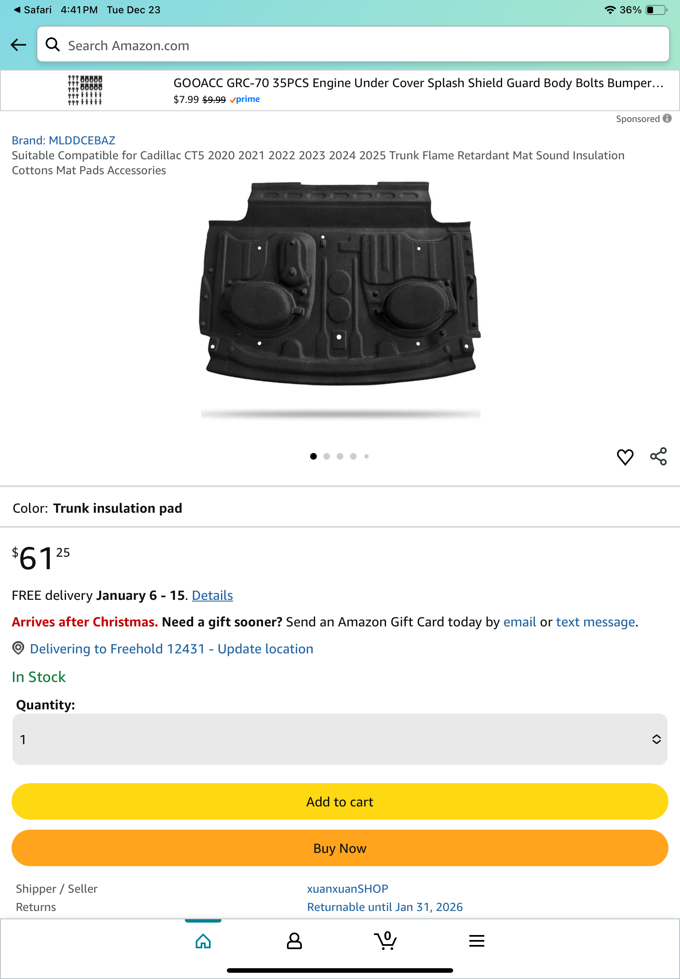Image resolution: width=680 pixels, height=979 pixels.
Task: Return to Safari via status bar
Action: coord(32,10)
